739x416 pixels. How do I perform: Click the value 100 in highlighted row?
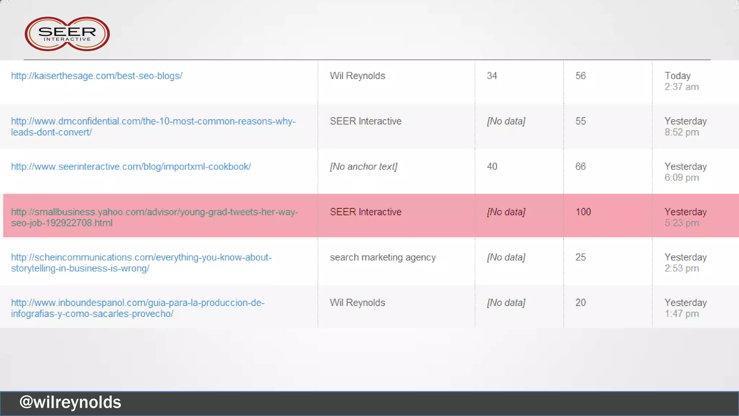click(x=583, y=212)
